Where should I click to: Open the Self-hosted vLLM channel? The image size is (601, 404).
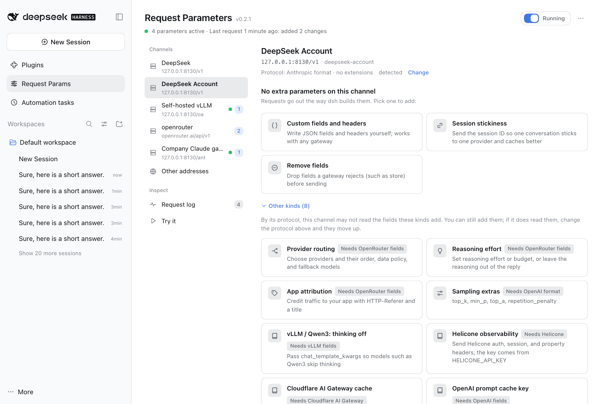pyautogui.click(x=196, y=109)
